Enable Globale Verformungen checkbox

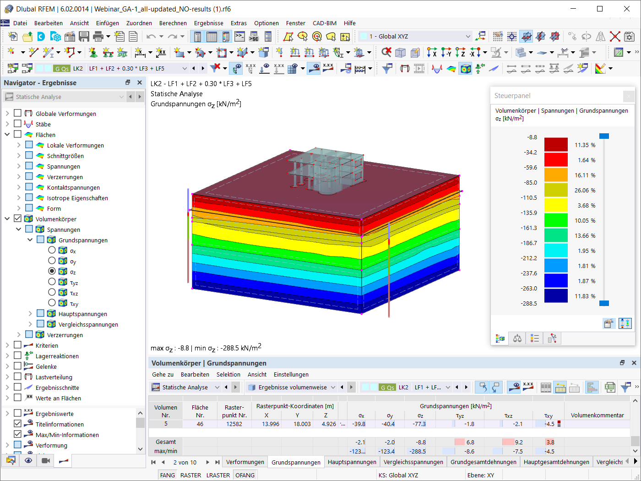[x=17, y=113]
